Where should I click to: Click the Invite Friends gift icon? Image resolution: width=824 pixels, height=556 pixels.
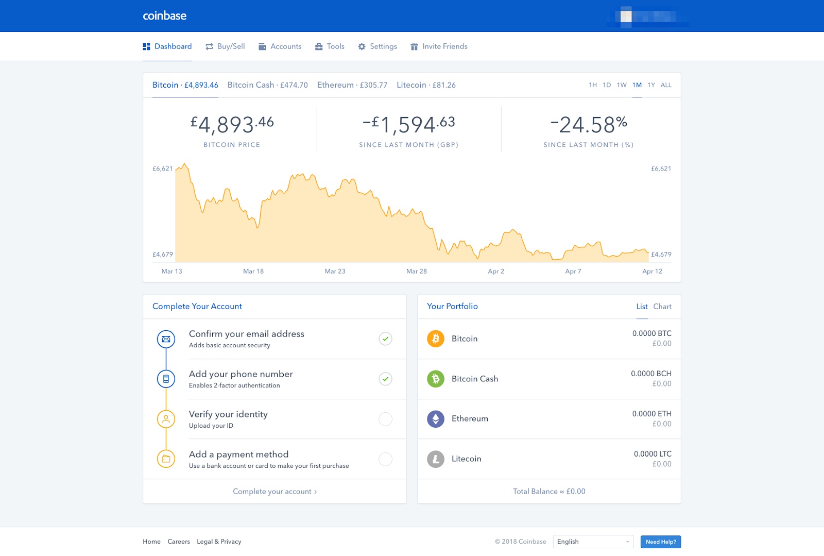414,46
